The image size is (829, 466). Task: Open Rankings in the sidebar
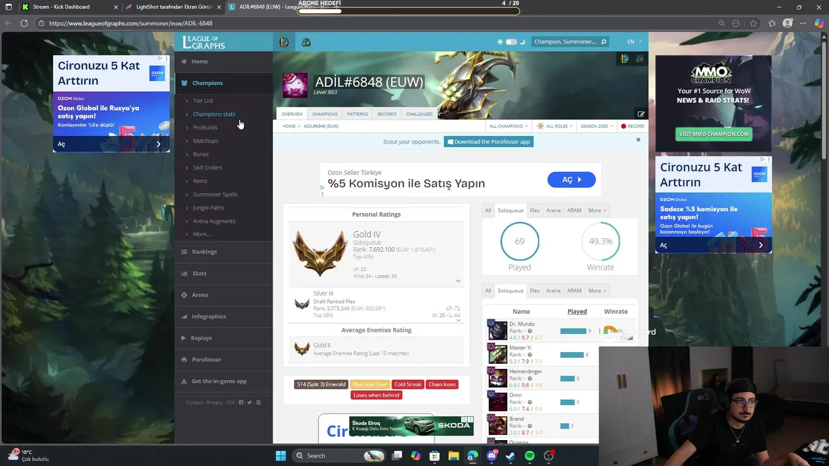223,252
